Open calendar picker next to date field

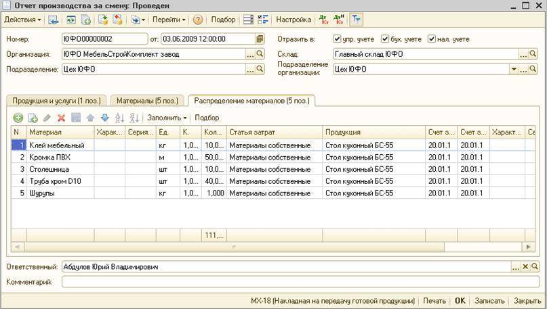pos(260,39)
